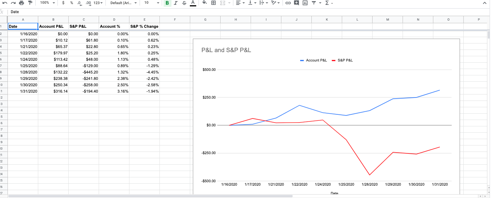Select the cell showing -4.45%
Viewport: 493px width, 198px height.
point(144,72)
